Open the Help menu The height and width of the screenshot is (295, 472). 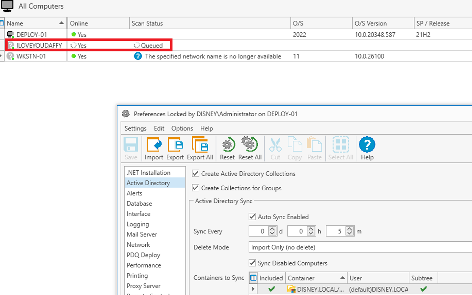(x=207, y=128)
